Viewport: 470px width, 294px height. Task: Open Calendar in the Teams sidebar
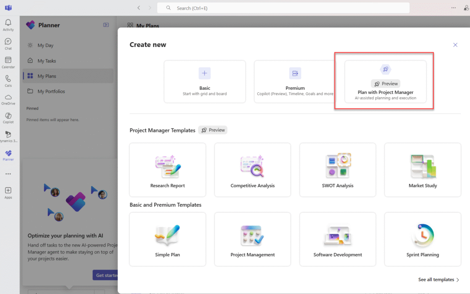(8, 63)
